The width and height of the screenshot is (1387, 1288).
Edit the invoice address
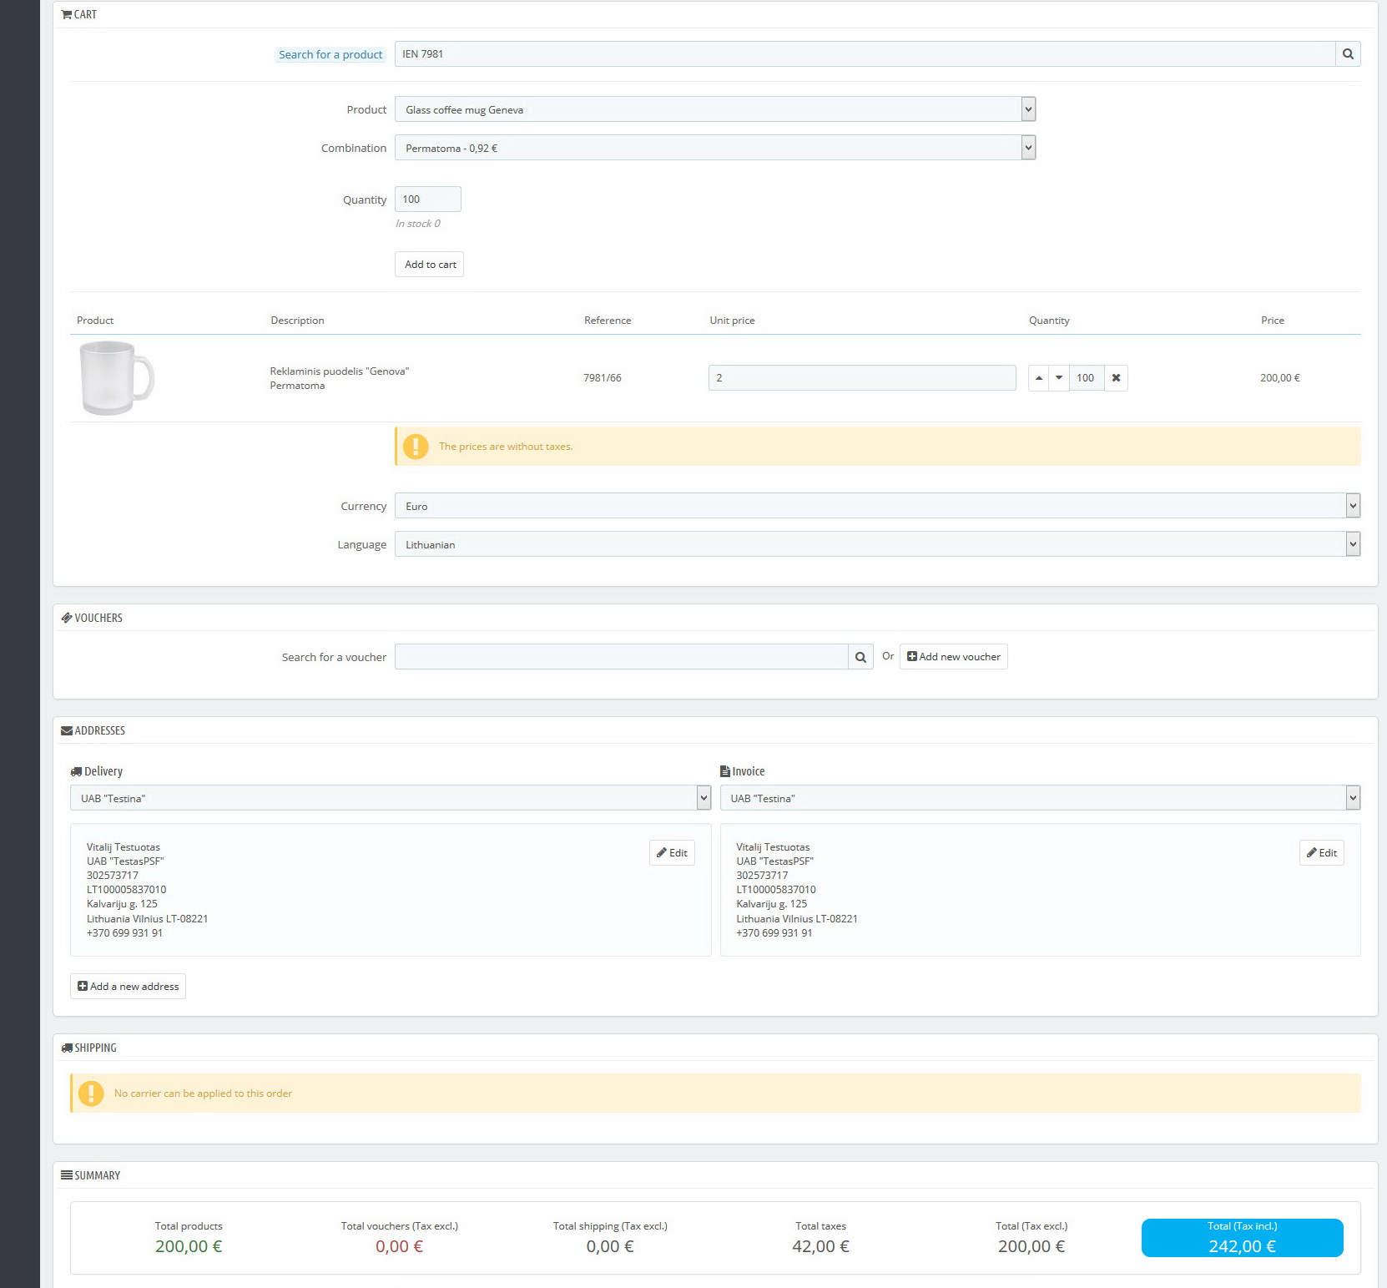[1322, 853]
